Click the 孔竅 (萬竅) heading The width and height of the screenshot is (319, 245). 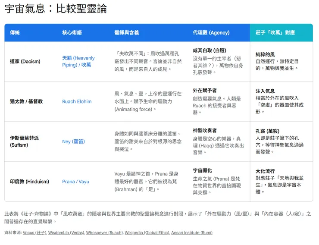point(267,131)
